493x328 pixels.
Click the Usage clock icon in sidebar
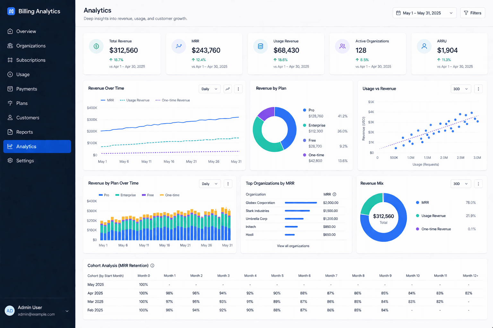pyautogui.click(x=10, y=74)
